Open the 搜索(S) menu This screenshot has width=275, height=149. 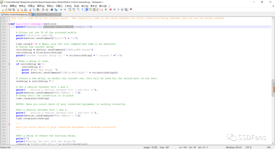point(22,6)
